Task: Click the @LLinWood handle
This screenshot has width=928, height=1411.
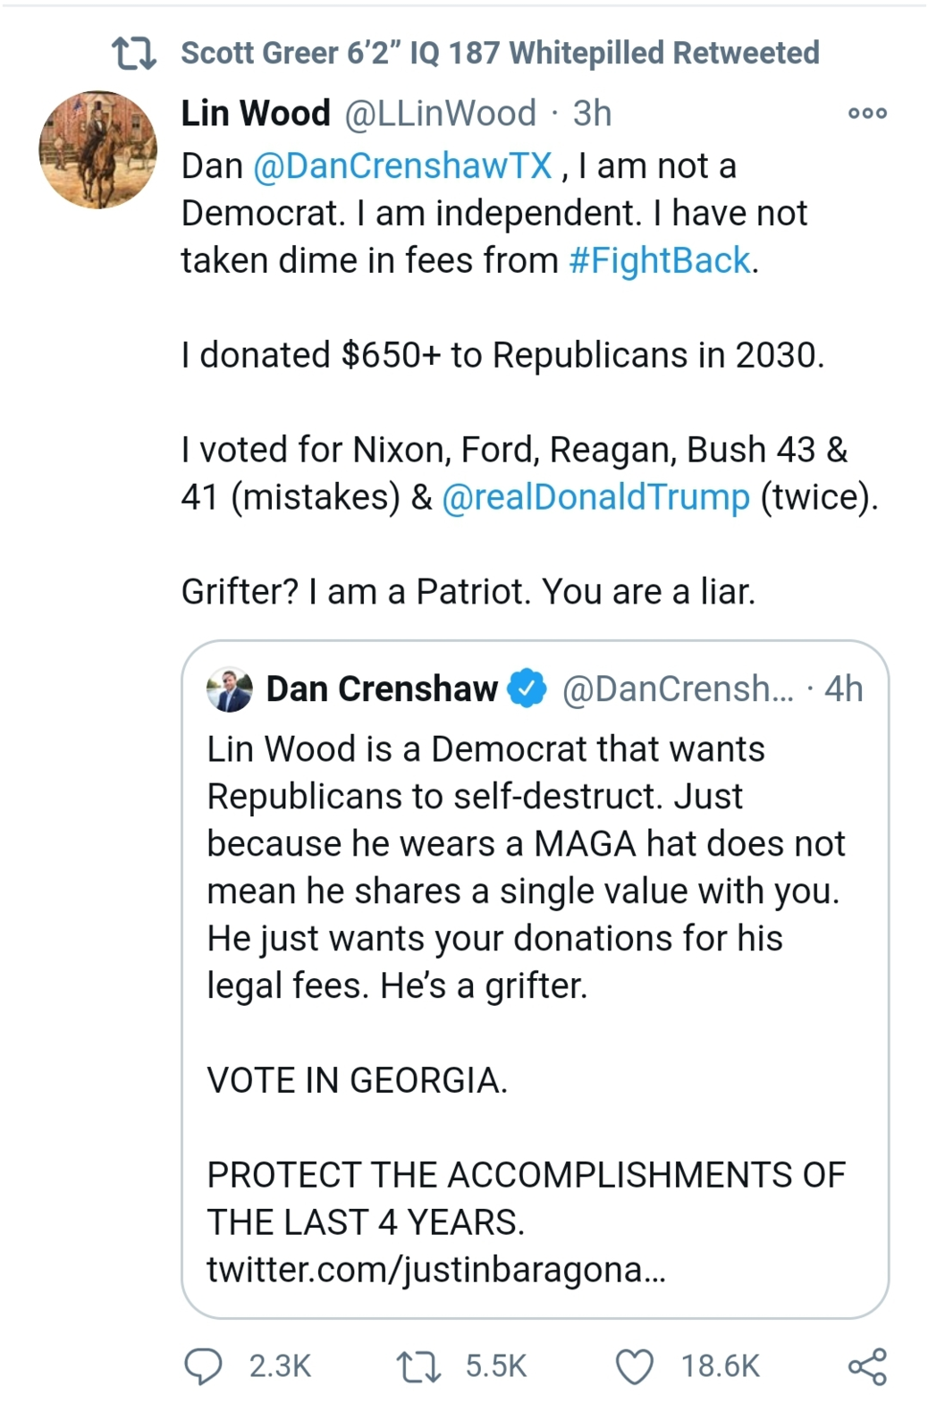Action: point(440,114)
